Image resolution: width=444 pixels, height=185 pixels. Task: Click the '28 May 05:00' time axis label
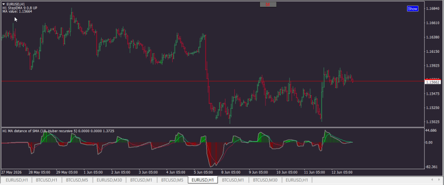coord(39,172)
